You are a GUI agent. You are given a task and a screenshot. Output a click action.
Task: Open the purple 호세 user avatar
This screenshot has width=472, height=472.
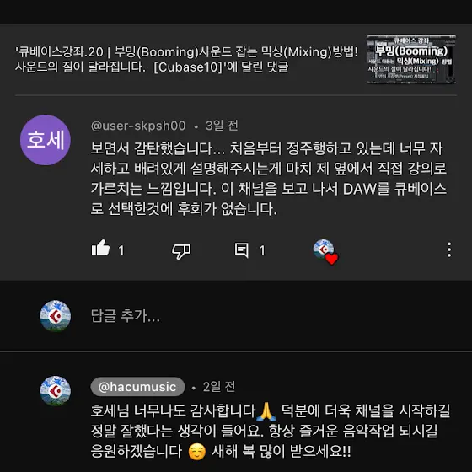tap(46, 140)
